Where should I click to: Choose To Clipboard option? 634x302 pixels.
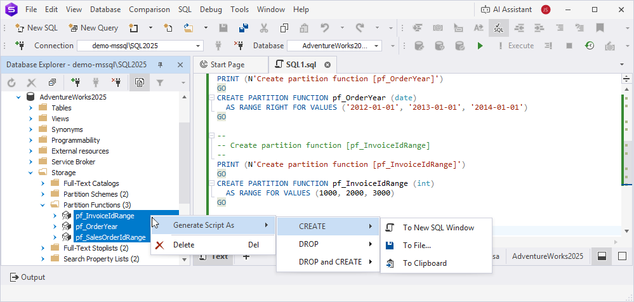(436, 263)
